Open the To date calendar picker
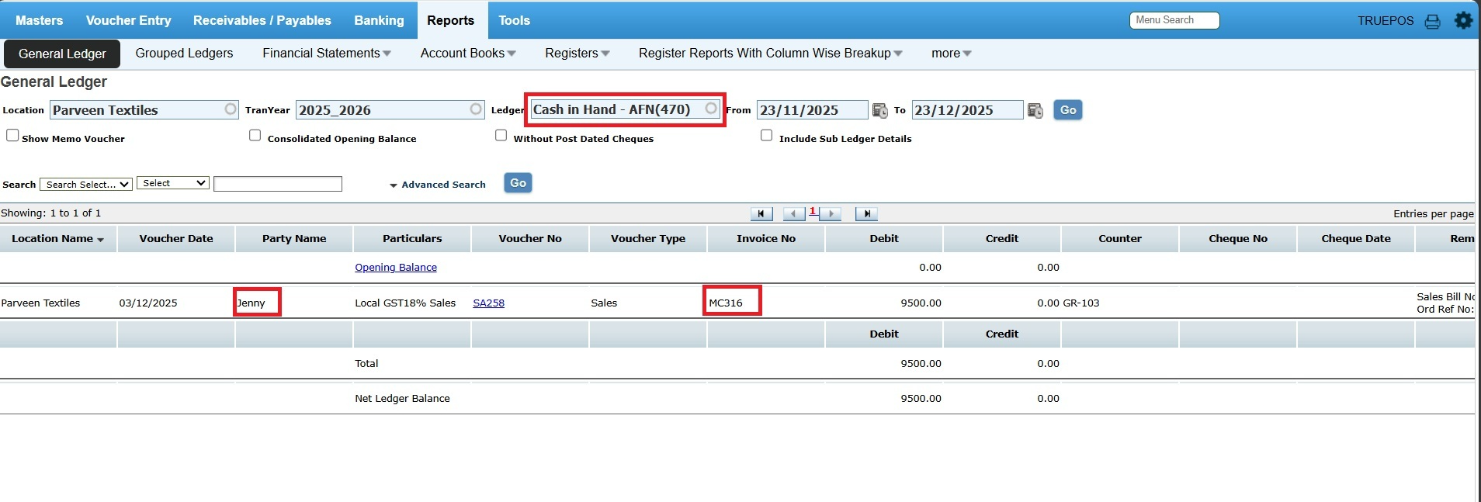The width and height of the screenshot is (1481, 502). [1035, 110]
